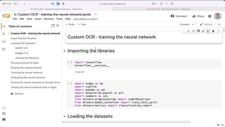Open Safari share icon
225x127 pixels.
(161, 4)
